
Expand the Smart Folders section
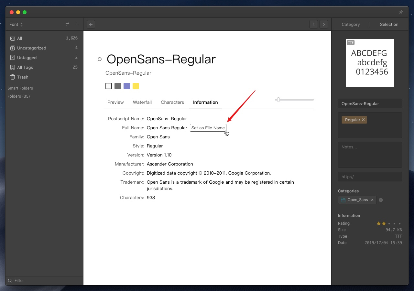tap(20, 88)
